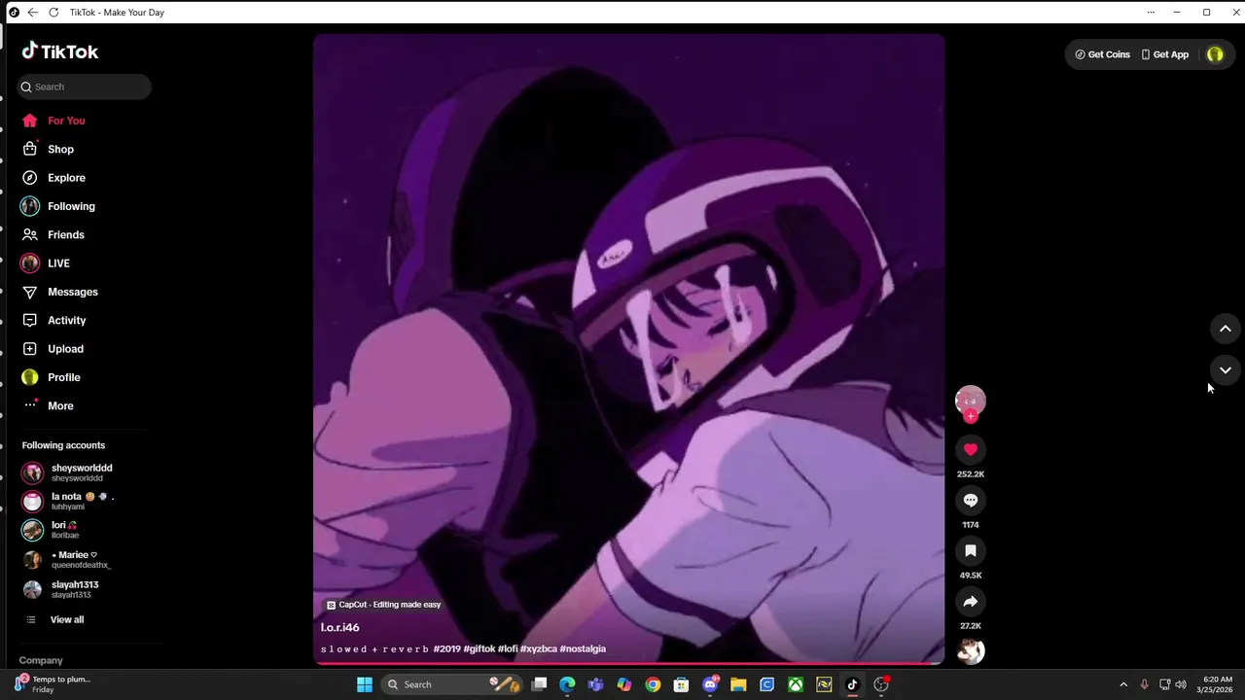Click the browser back arrow

pos(33,13)
